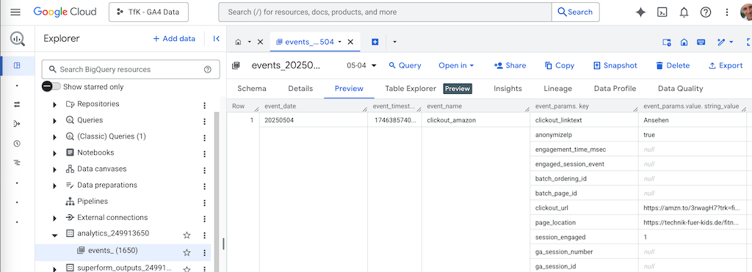Image resolution: width=752 pixels, height=272 pixels.
Task: Open more actions for Pipelines
Action: 205,203
